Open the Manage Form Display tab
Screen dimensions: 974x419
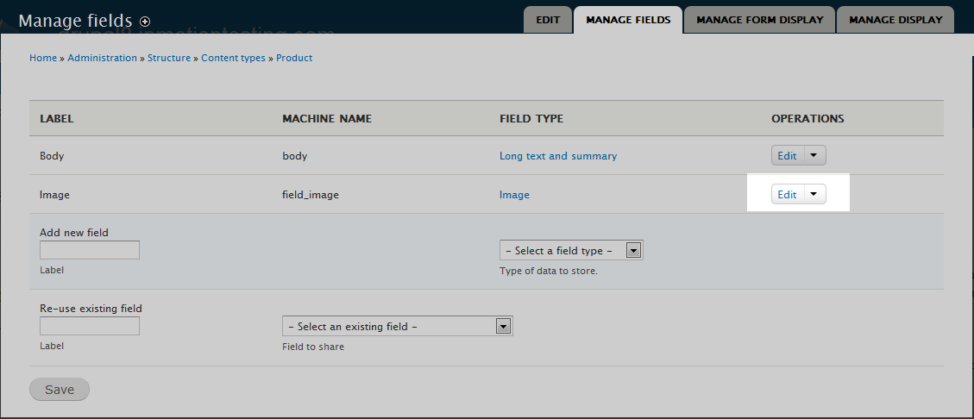(759, 20)
